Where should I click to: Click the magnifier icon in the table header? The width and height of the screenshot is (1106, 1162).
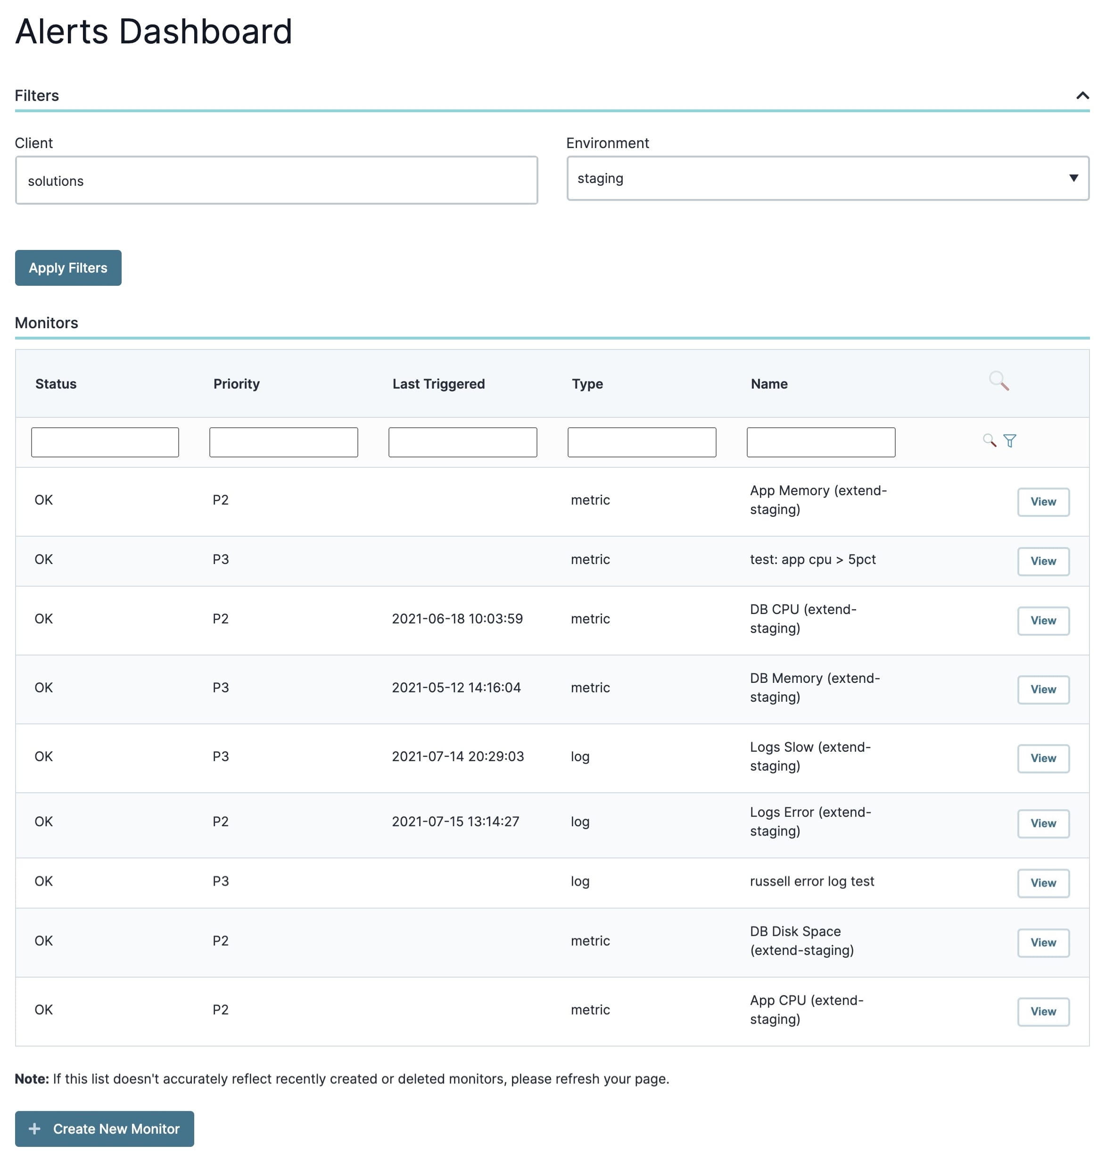point(999,381)
